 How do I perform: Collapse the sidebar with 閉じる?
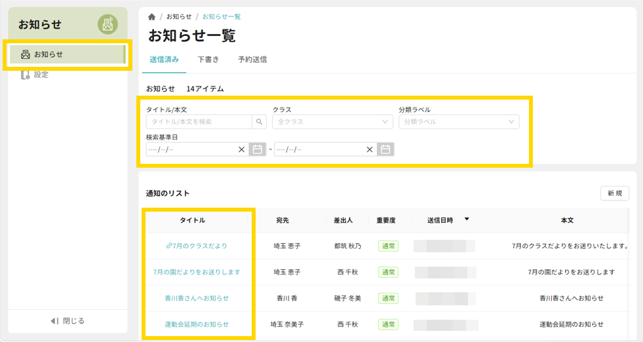(x=68, y=321)
